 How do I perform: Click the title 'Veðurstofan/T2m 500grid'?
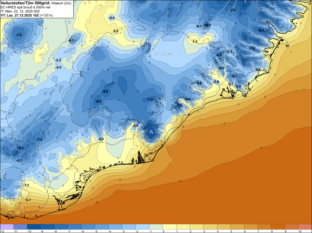(25, 3)
